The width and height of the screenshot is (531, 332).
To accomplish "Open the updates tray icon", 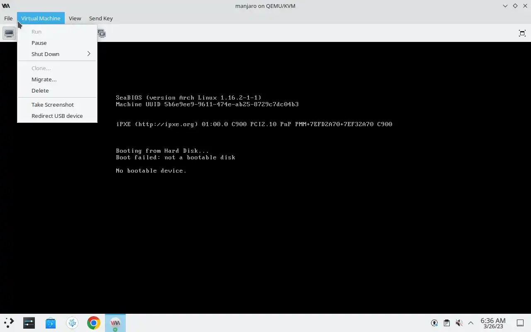I will pyautogui.click(x=434, y=323).
